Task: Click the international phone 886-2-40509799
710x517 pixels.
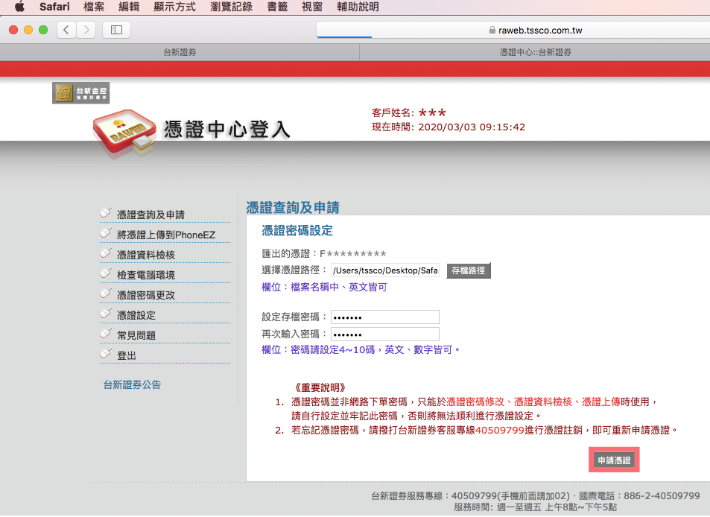Action: 662,496
